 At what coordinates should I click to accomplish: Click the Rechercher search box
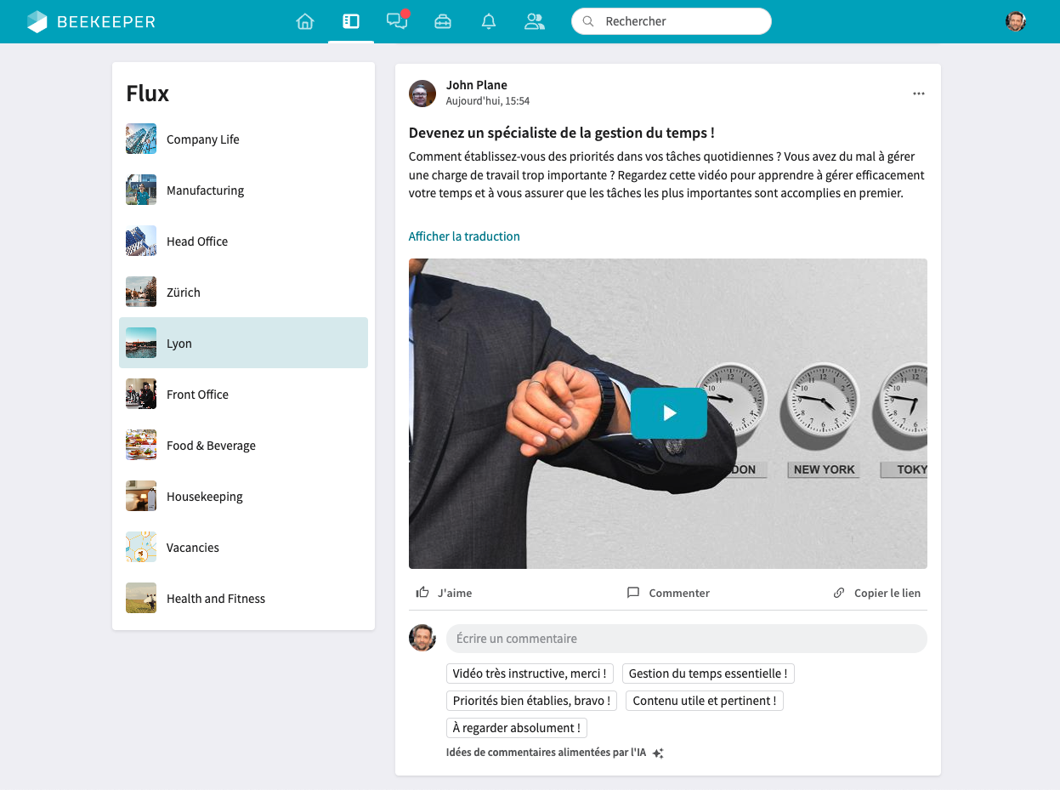pyautogui.click(x=672, y=21)
